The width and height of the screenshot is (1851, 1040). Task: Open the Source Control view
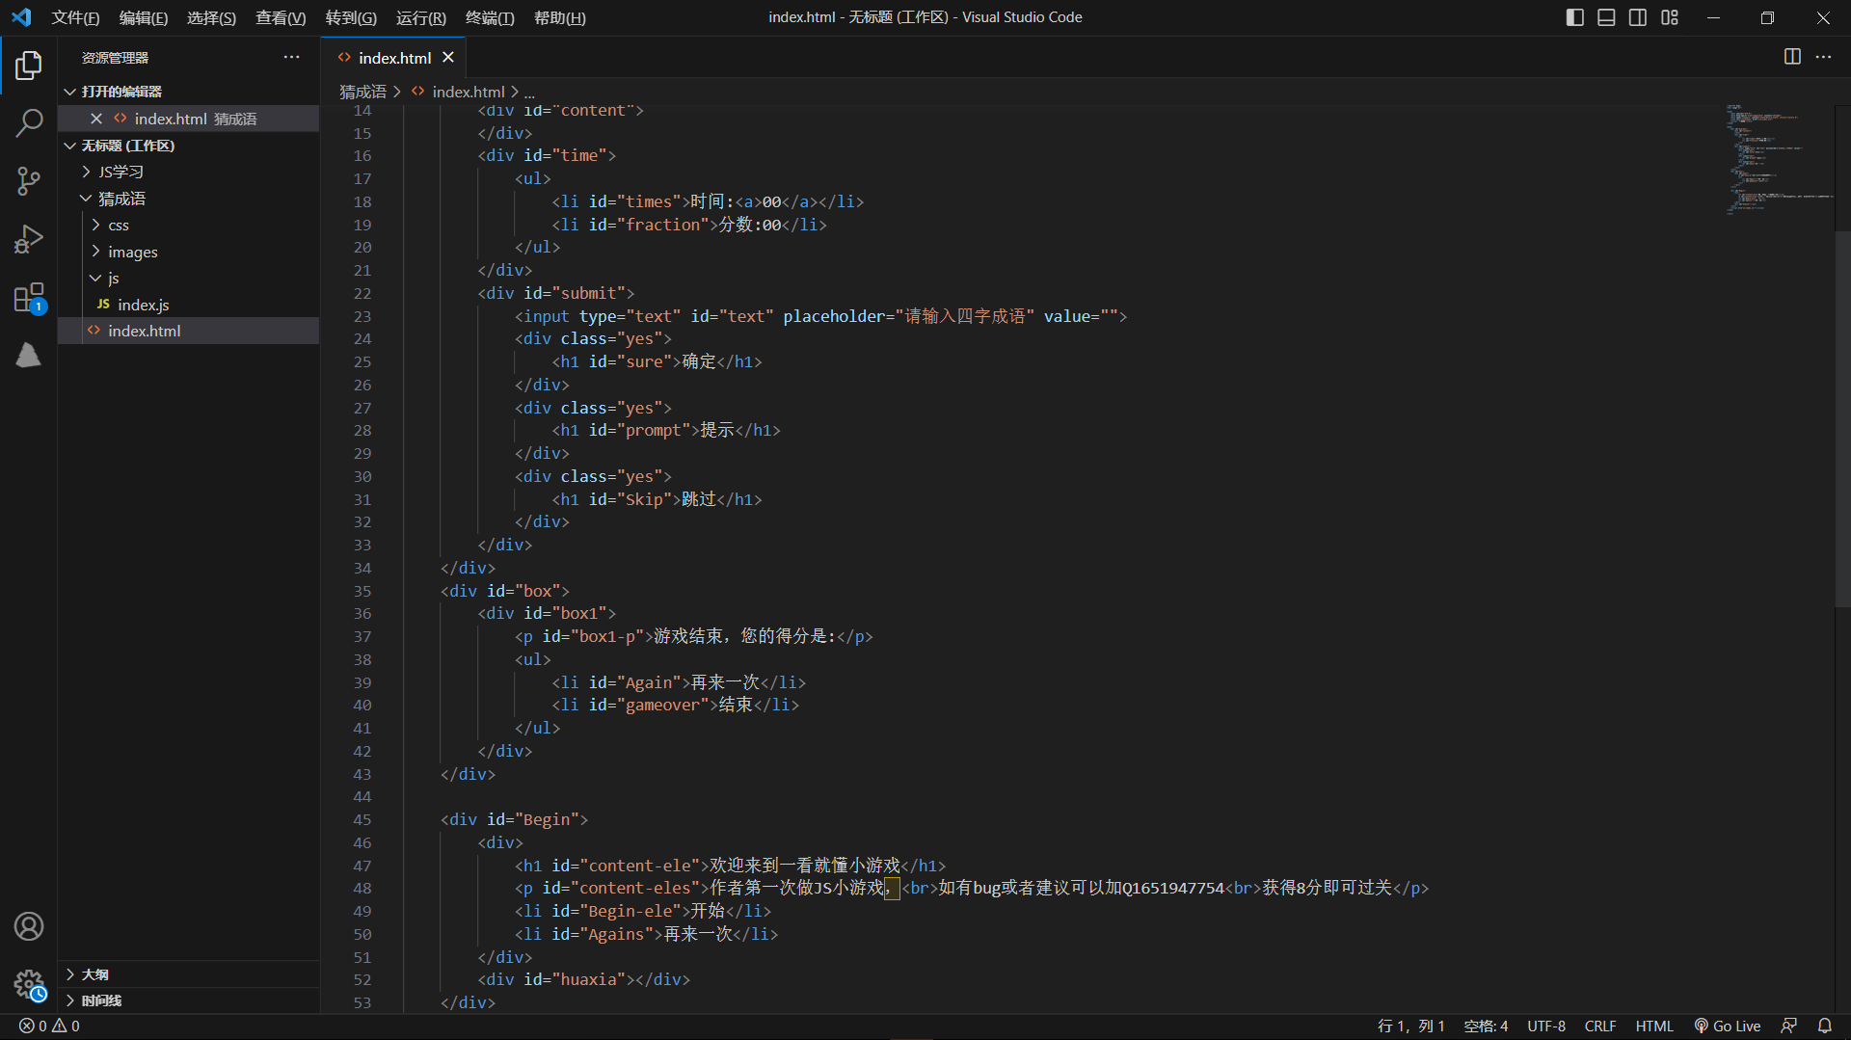[29, 180]
